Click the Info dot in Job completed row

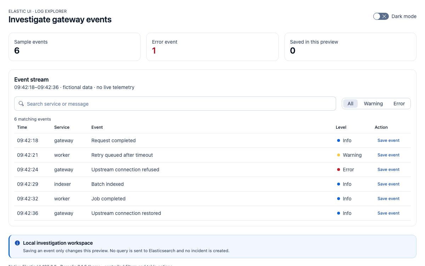pyautogui.click(x=339, y=199)
